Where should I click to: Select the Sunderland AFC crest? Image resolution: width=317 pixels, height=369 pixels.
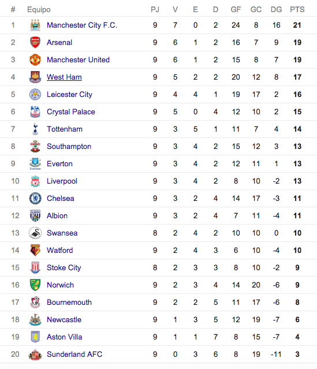(x=35, y=354)
